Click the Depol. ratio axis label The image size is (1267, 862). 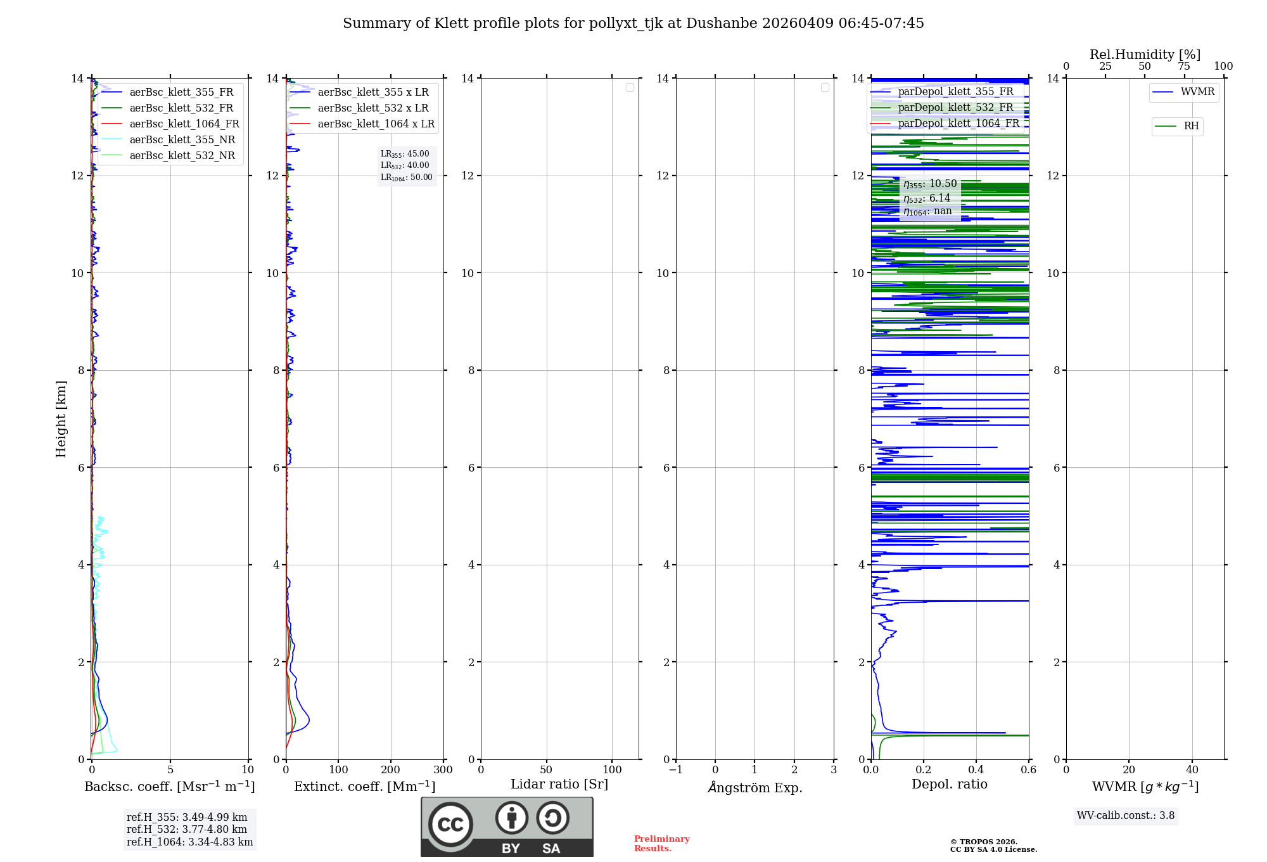click(x=949, y=785)
